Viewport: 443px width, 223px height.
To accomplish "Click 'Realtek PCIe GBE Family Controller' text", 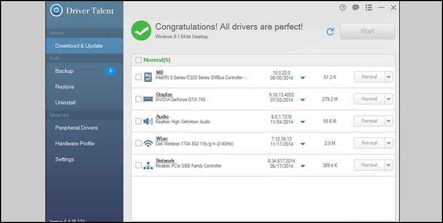I will 188,165.
